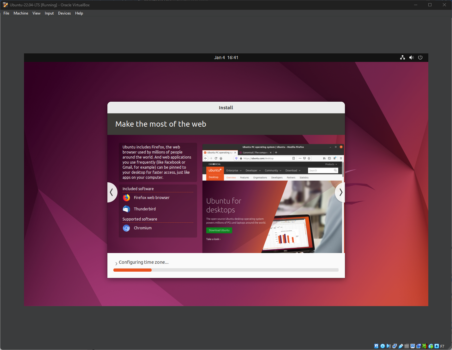Screen dimensions: 452x350
Task: Click the display indicator icon
Action: click(413, 346)
